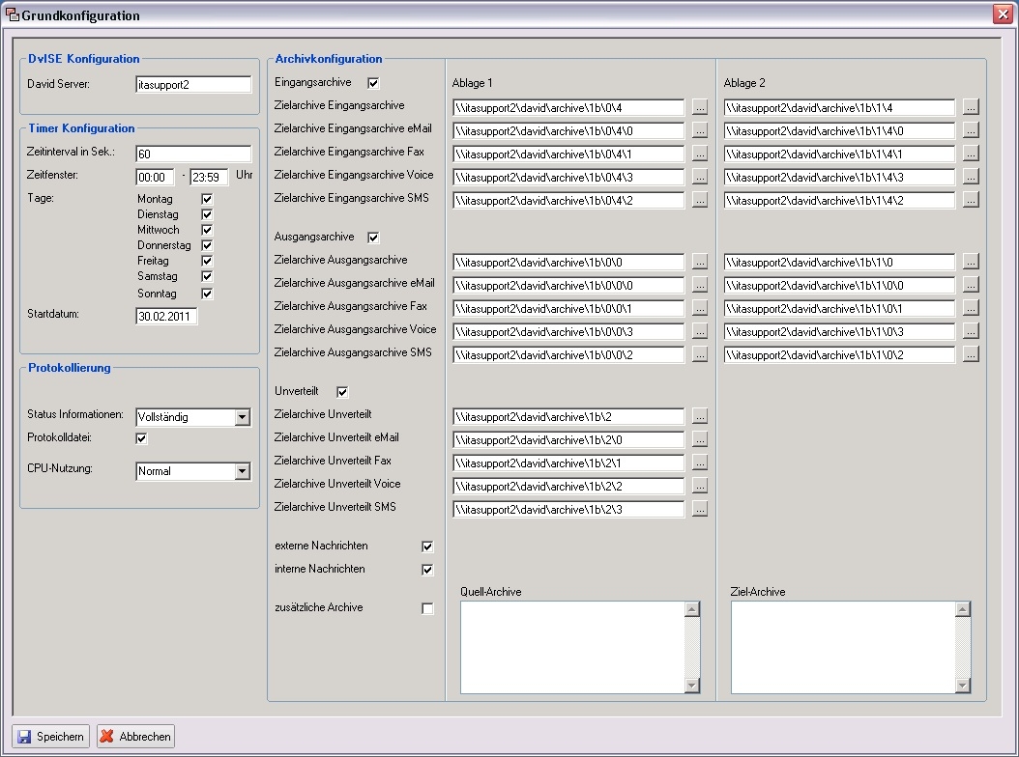Uncheck the Montag checkbox
Viewport: 1019px width, 757px height.
(207, 199)
